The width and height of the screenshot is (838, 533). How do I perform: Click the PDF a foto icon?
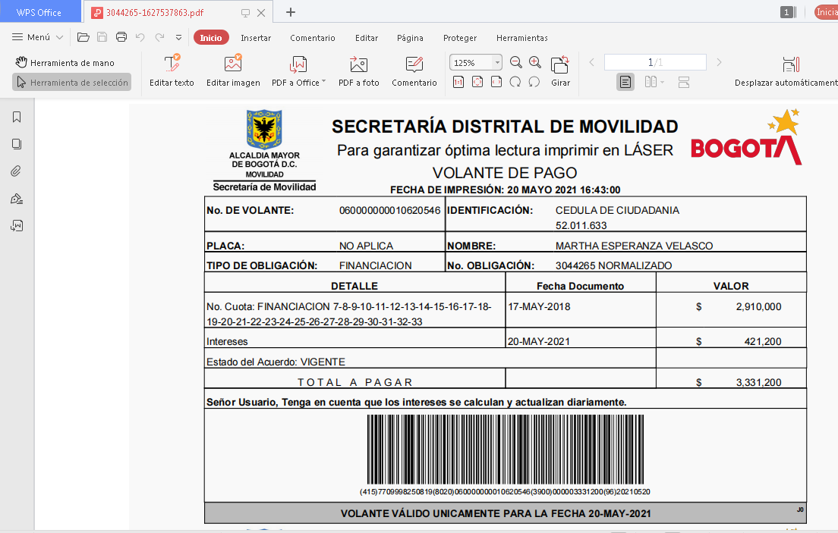358,64
